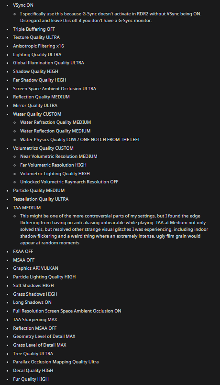The image size is (220, 385).
Task: Click Parallax Occlusion Mapping Quality Ultra text
Action: tap(56, 362)
